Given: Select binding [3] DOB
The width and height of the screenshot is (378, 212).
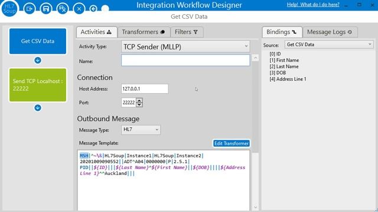Looking at the screenshot, I should coord(278,72).
